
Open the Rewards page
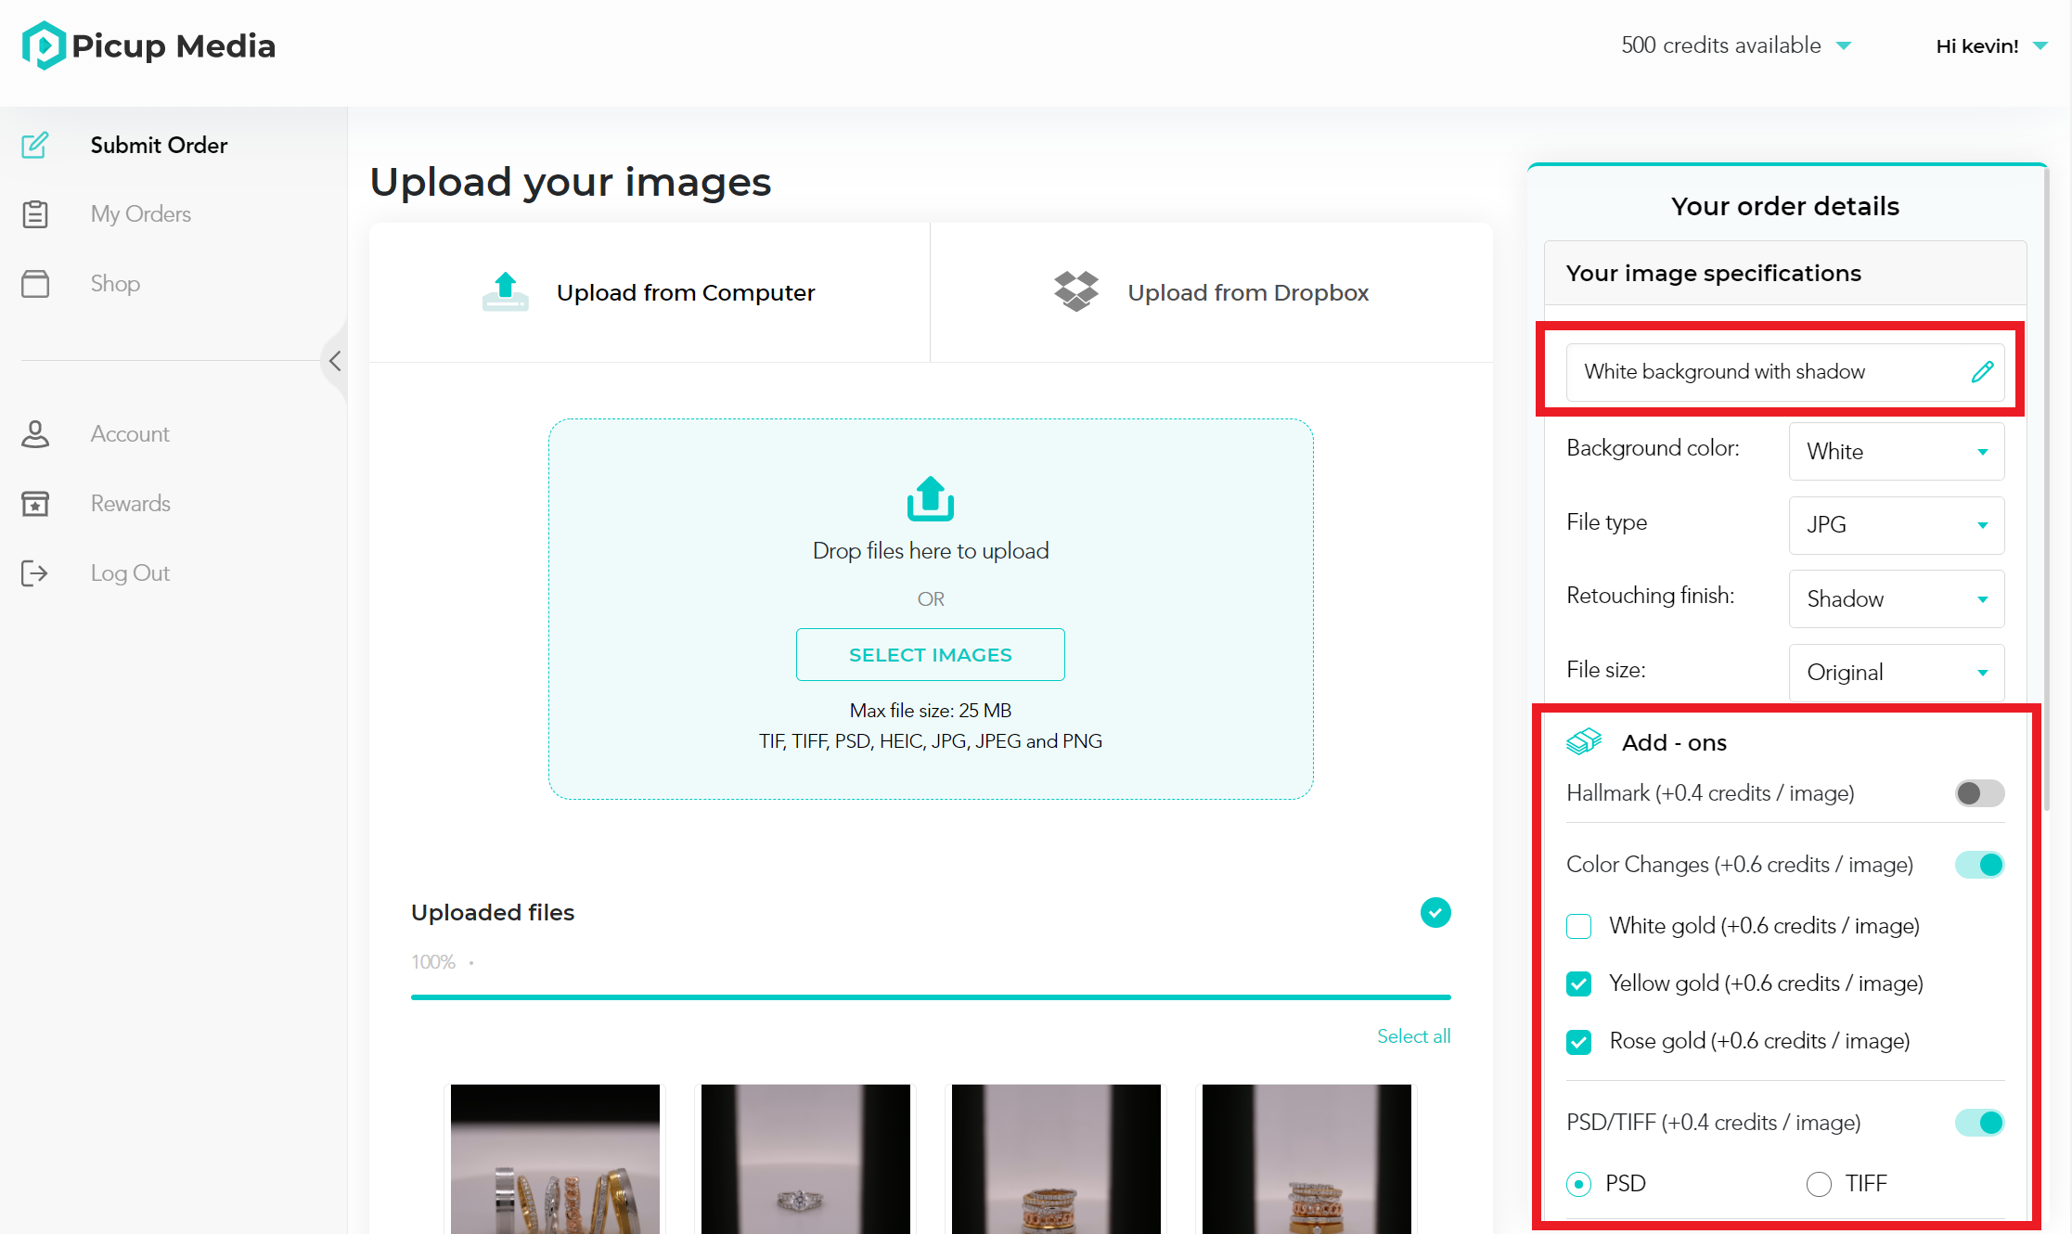click(x=131, y=504)
